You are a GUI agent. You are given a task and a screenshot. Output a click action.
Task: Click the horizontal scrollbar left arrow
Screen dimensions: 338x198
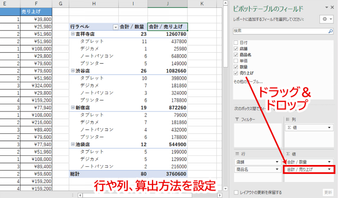(x=80, y=195)
